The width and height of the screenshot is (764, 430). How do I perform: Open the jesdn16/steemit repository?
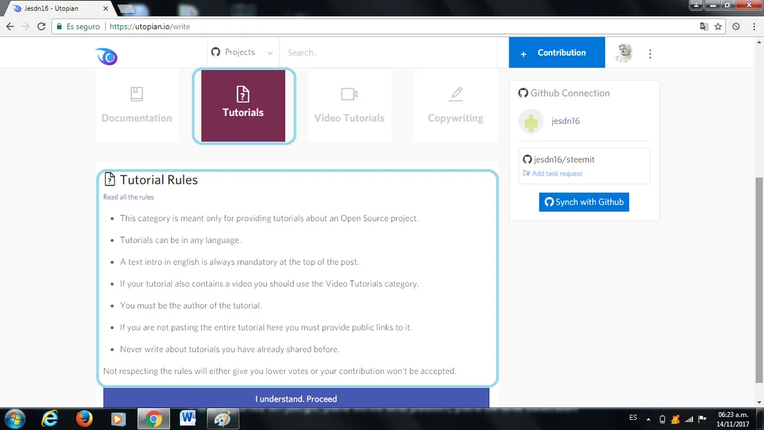pyautogui.click(x=564, y=159)
